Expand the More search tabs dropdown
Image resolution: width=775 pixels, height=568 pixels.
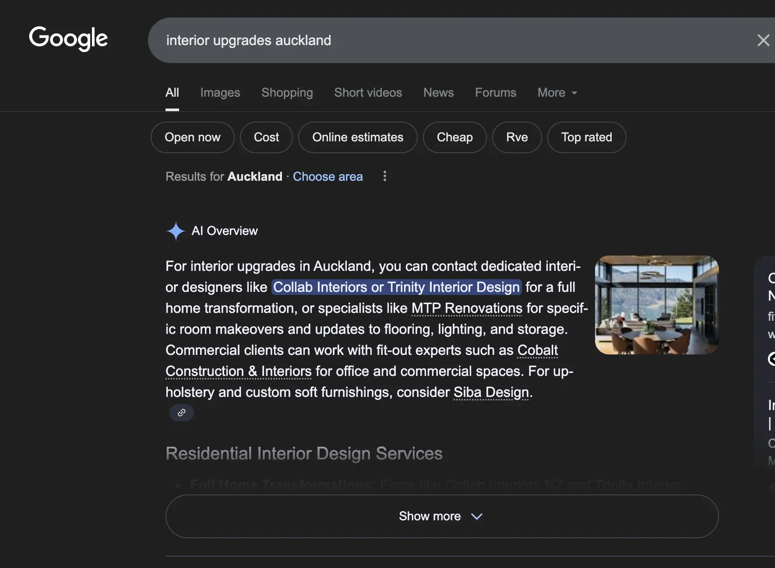pos(557,93)
